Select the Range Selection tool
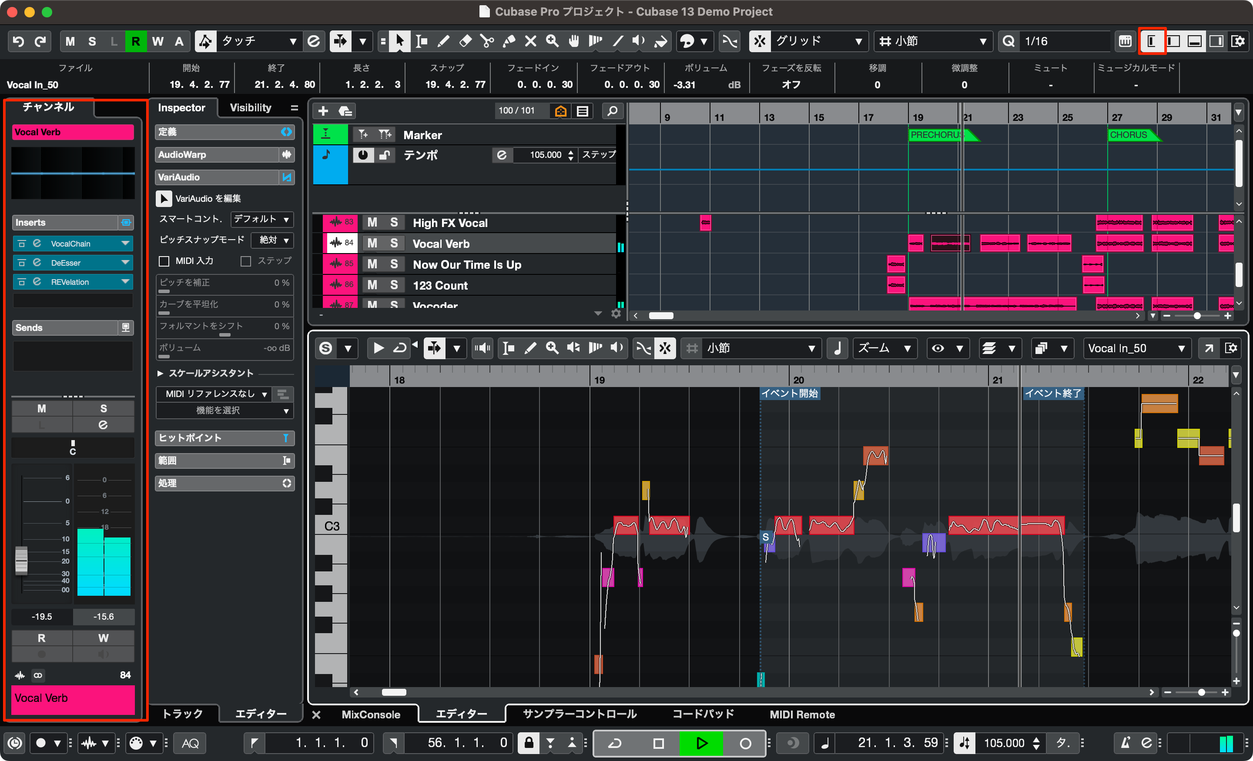This screenshot has width=1253, height=761. [x=422, y=41]
